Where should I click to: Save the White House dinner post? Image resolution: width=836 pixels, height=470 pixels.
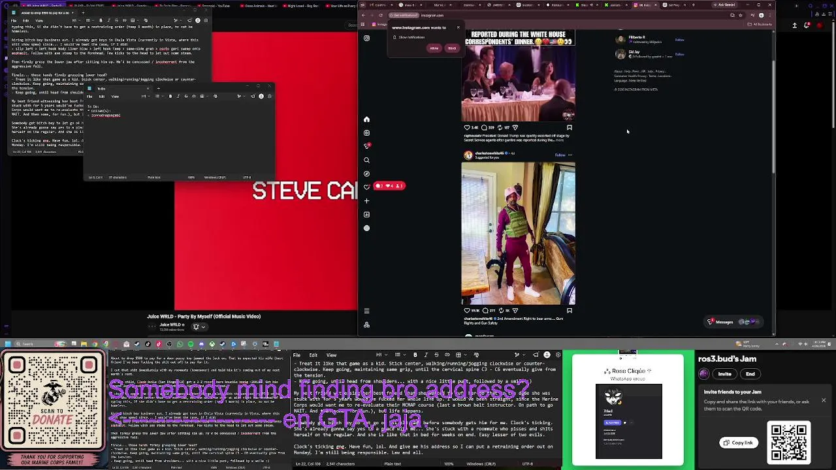pos(570,127)
